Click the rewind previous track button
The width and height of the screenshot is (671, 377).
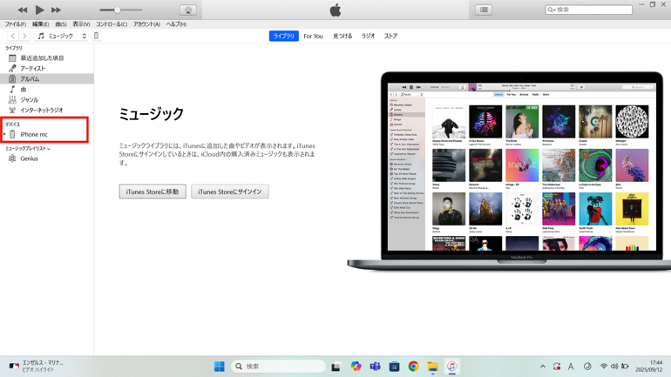[23, 10]
